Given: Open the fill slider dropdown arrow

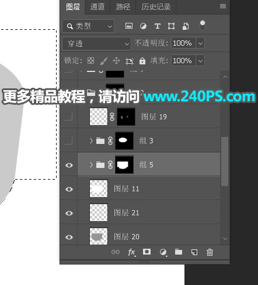Looking at the screenshot, I should [x=200, y=61].
